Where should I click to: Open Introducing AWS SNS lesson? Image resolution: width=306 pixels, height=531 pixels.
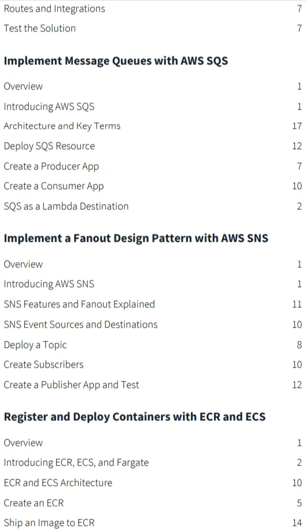coord(49,284)
